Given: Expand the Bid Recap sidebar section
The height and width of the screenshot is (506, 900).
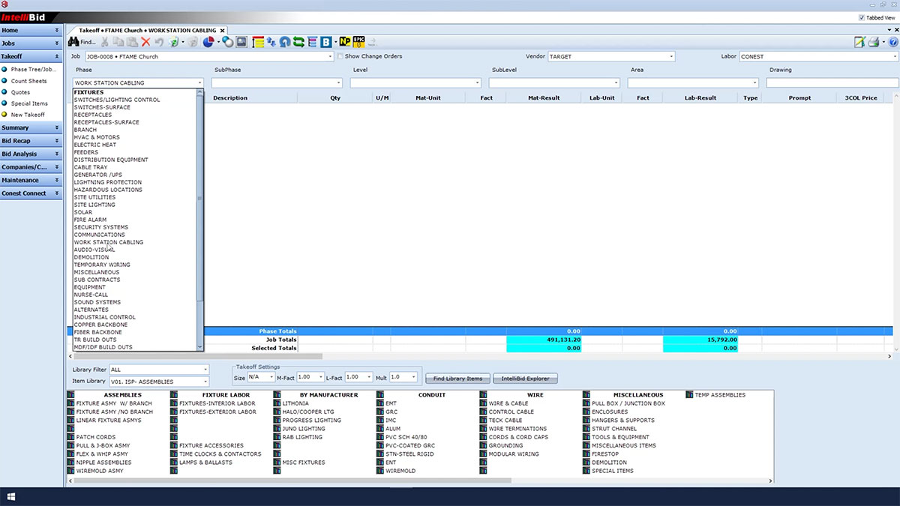Looking at the screenshot, I should pos(31,141).
